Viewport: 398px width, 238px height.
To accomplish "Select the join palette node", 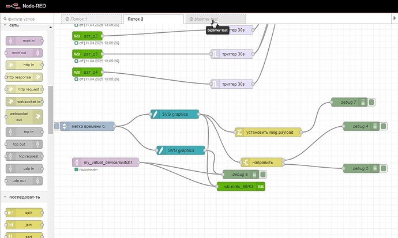I will (24, 225).
